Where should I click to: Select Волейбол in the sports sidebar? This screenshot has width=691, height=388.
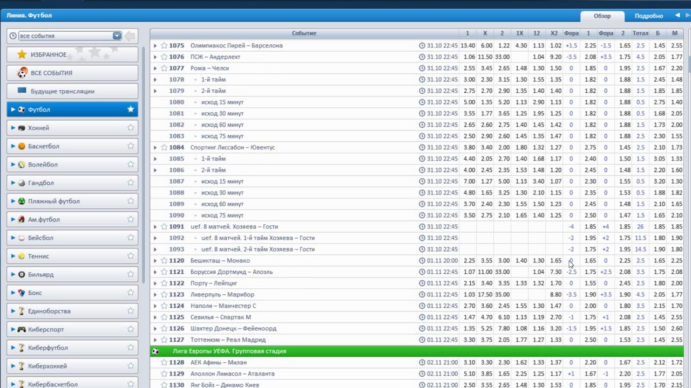[x=72, y=164]
